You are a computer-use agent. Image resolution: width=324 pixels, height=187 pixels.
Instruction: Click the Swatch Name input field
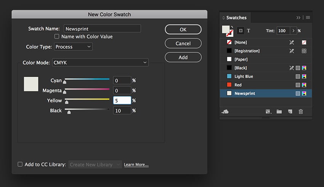[x=102, y=29]
